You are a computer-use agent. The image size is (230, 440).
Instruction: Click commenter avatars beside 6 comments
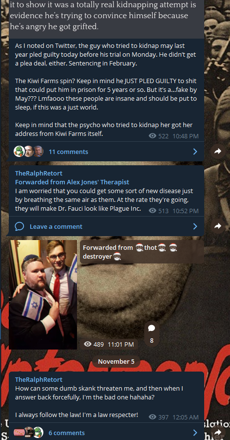29,433
